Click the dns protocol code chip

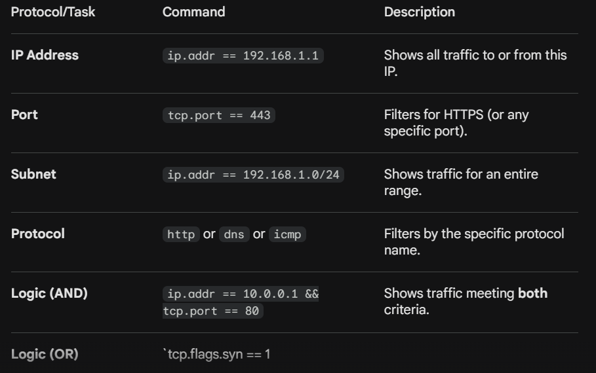click(x=234, y=234)
